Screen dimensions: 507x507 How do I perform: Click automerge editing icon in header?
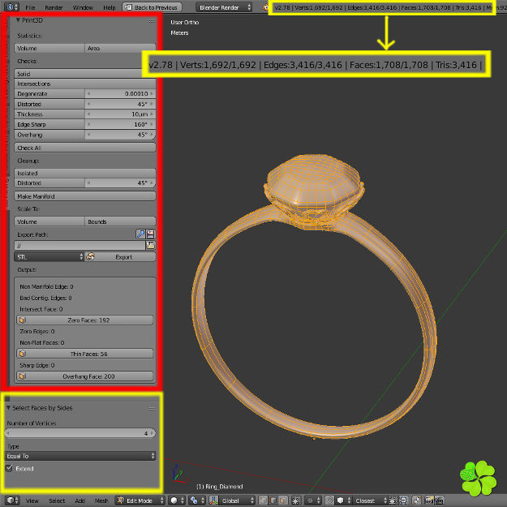pos(416,501)
